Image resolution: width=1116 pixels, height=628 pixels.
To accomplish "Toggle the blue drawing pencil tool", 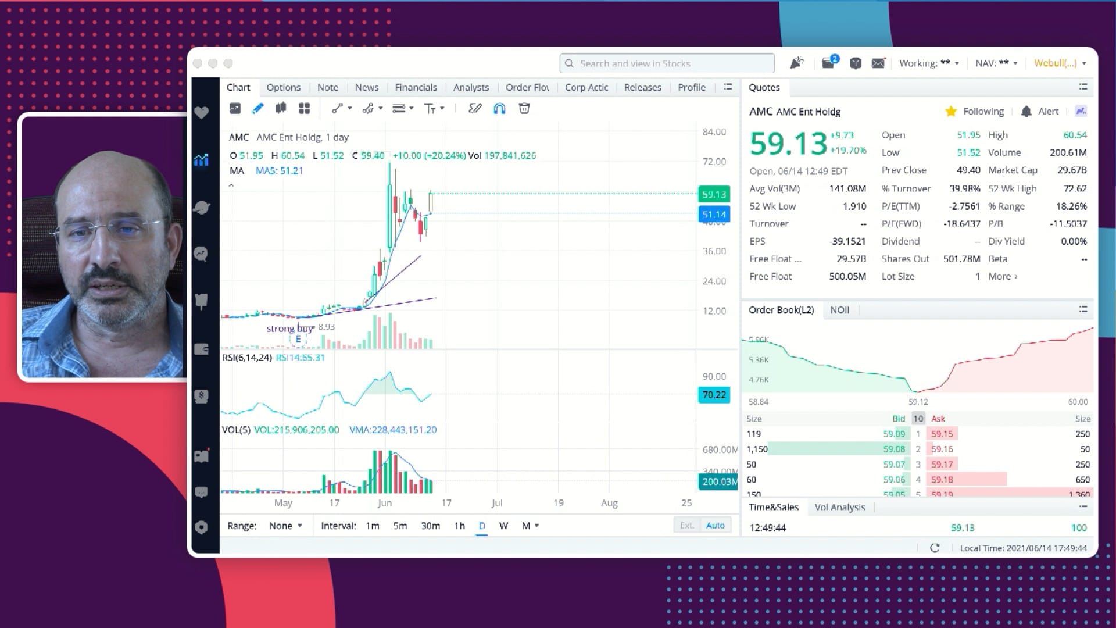I will (x=258, y=109).
